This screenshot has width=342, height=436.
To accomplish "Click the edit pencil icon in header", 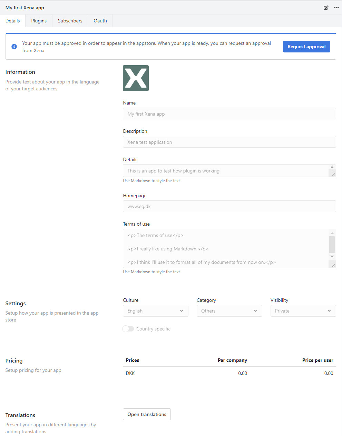I will [x=326, y=8].
